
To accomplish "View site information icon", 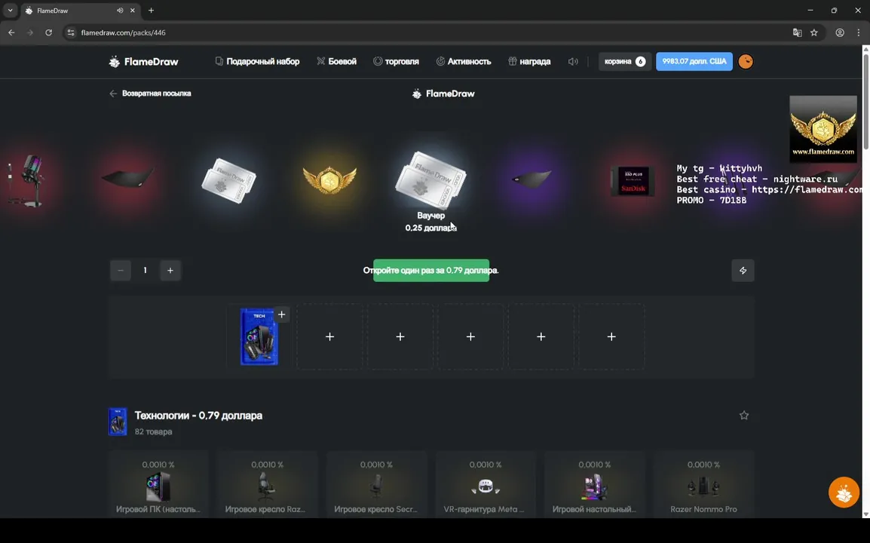I will (70, 32).
